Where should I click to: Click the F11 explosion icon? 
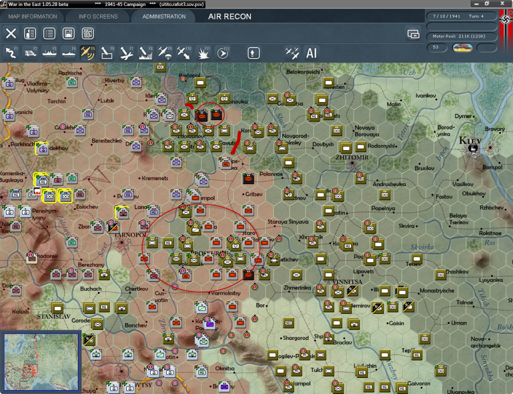[x=203, y=53]
